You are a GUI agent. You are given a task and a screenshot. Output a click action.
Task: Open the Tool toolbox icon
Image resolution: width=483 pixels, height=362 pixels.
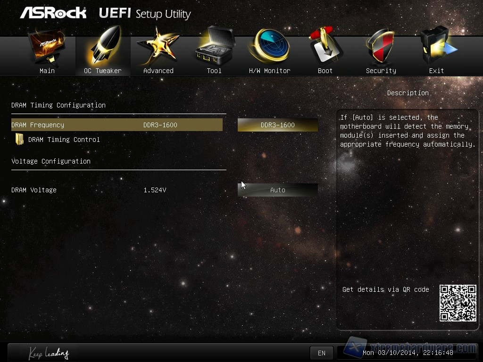pos(215,46)
